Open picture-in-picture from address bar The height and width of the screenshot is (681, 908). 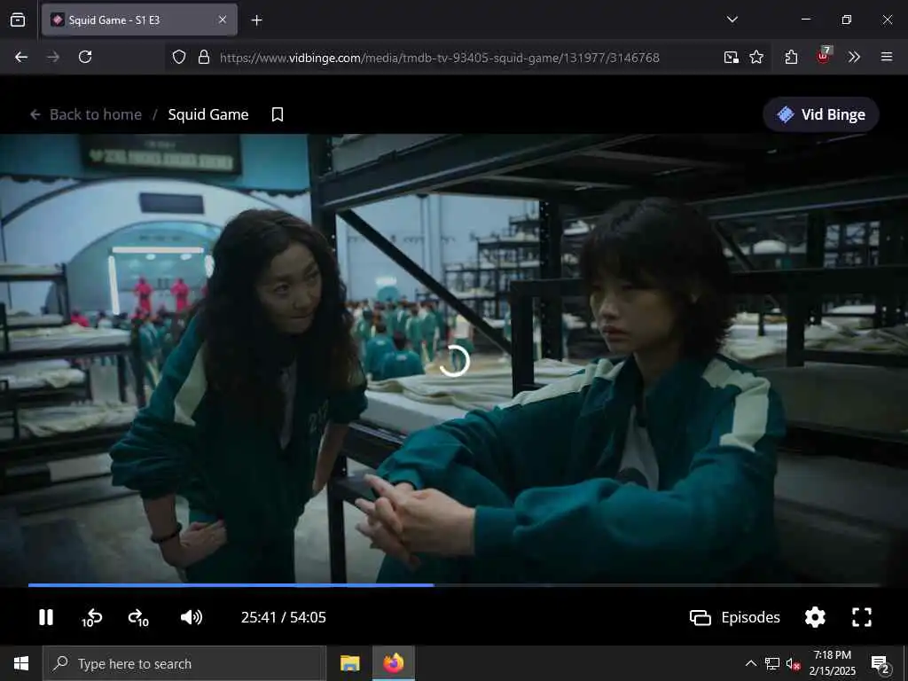(x=732, y=57)
